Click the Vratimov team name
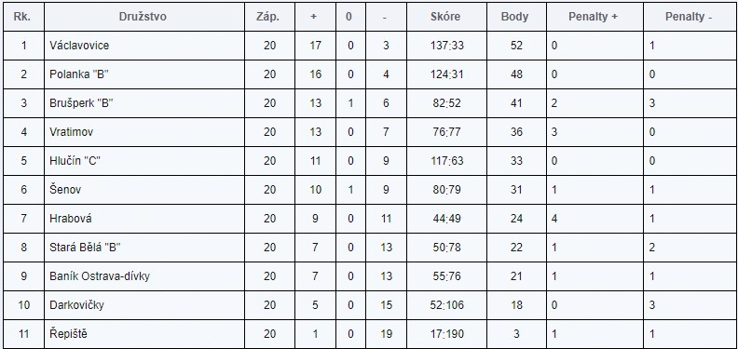 pos(71,132)
